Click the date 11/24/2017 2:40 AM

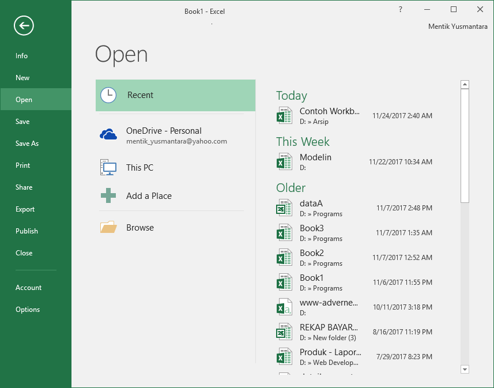402,116
